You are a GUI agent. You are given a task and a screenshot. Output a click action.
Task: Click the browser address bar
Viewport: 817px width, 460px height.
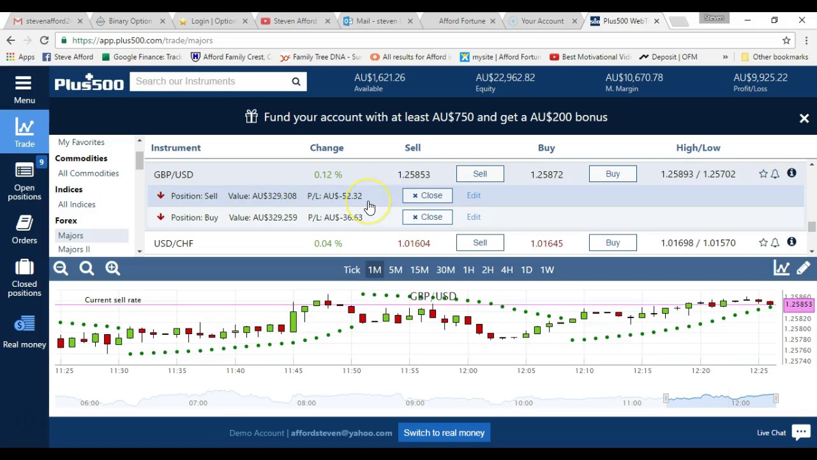coord(421,40)
